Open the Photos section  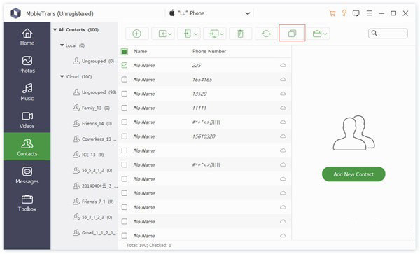(27, 64)
